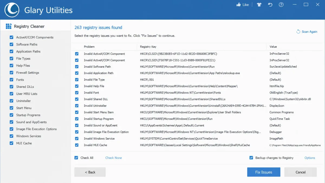This screenshot has width=325, height=183.
Task: Open the skin (shirt) icon
Action: [259, 5]
